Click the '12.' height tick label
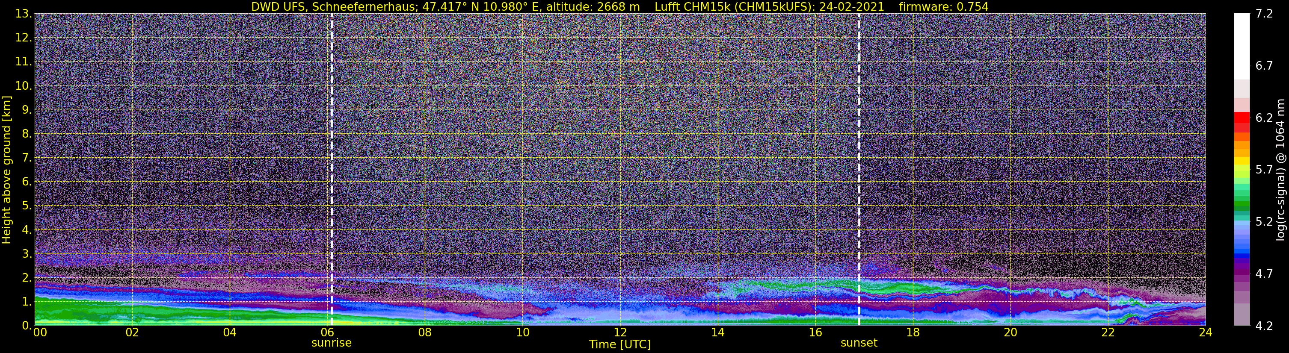The width and height of the screenshot is (1289, 353). [24, 38]
